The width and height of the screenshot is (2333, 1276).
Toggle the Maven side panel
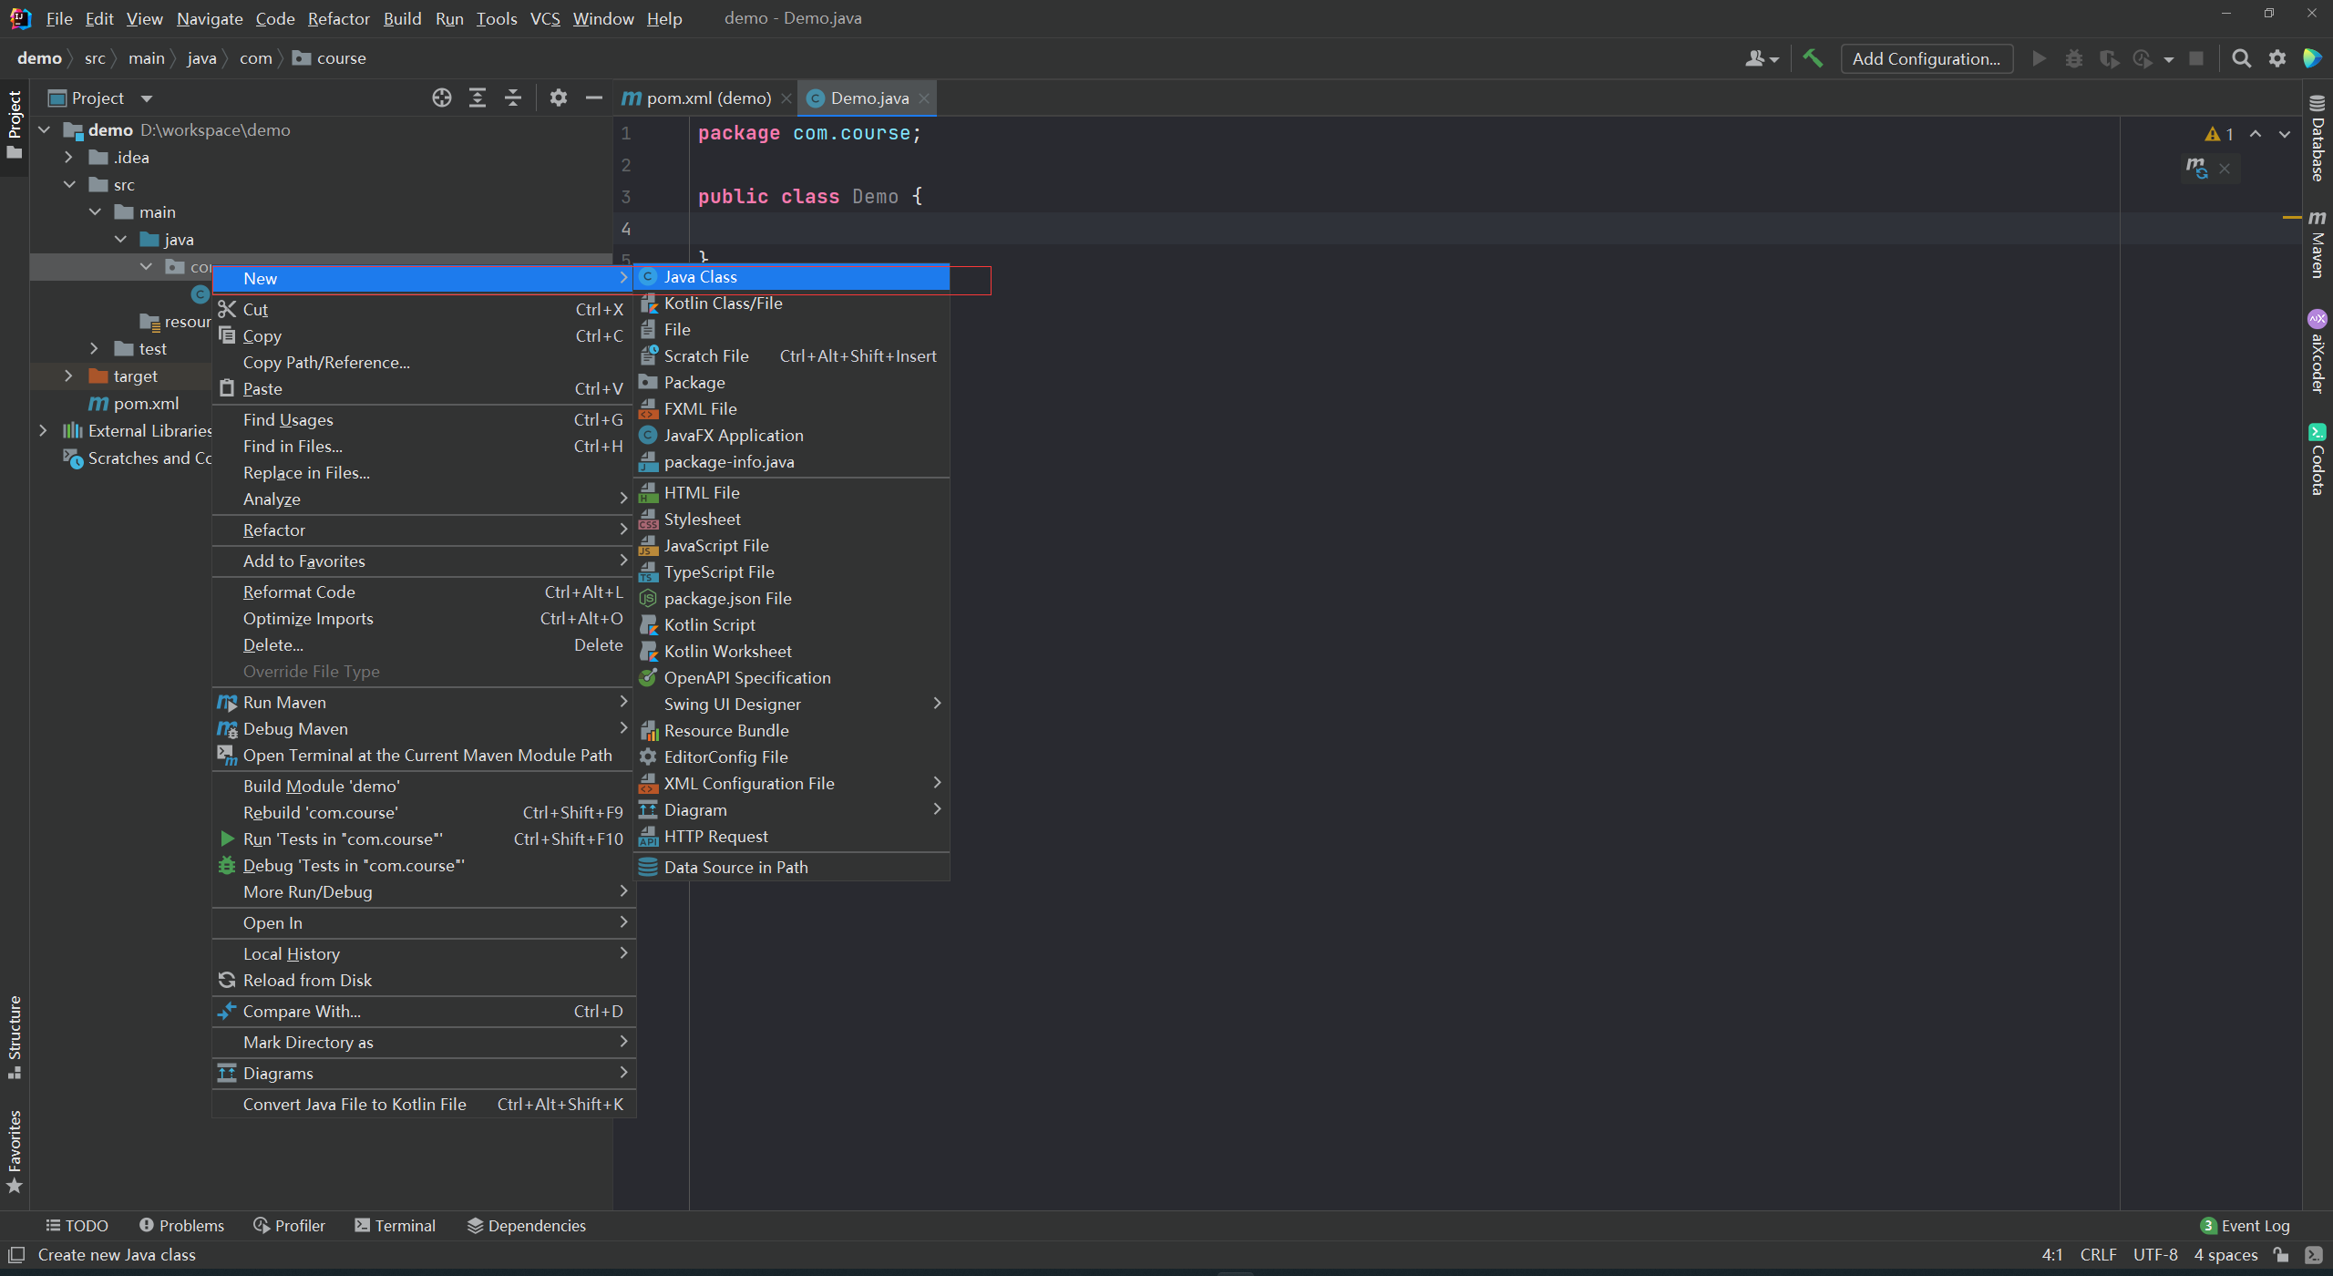click(2318, 244)
